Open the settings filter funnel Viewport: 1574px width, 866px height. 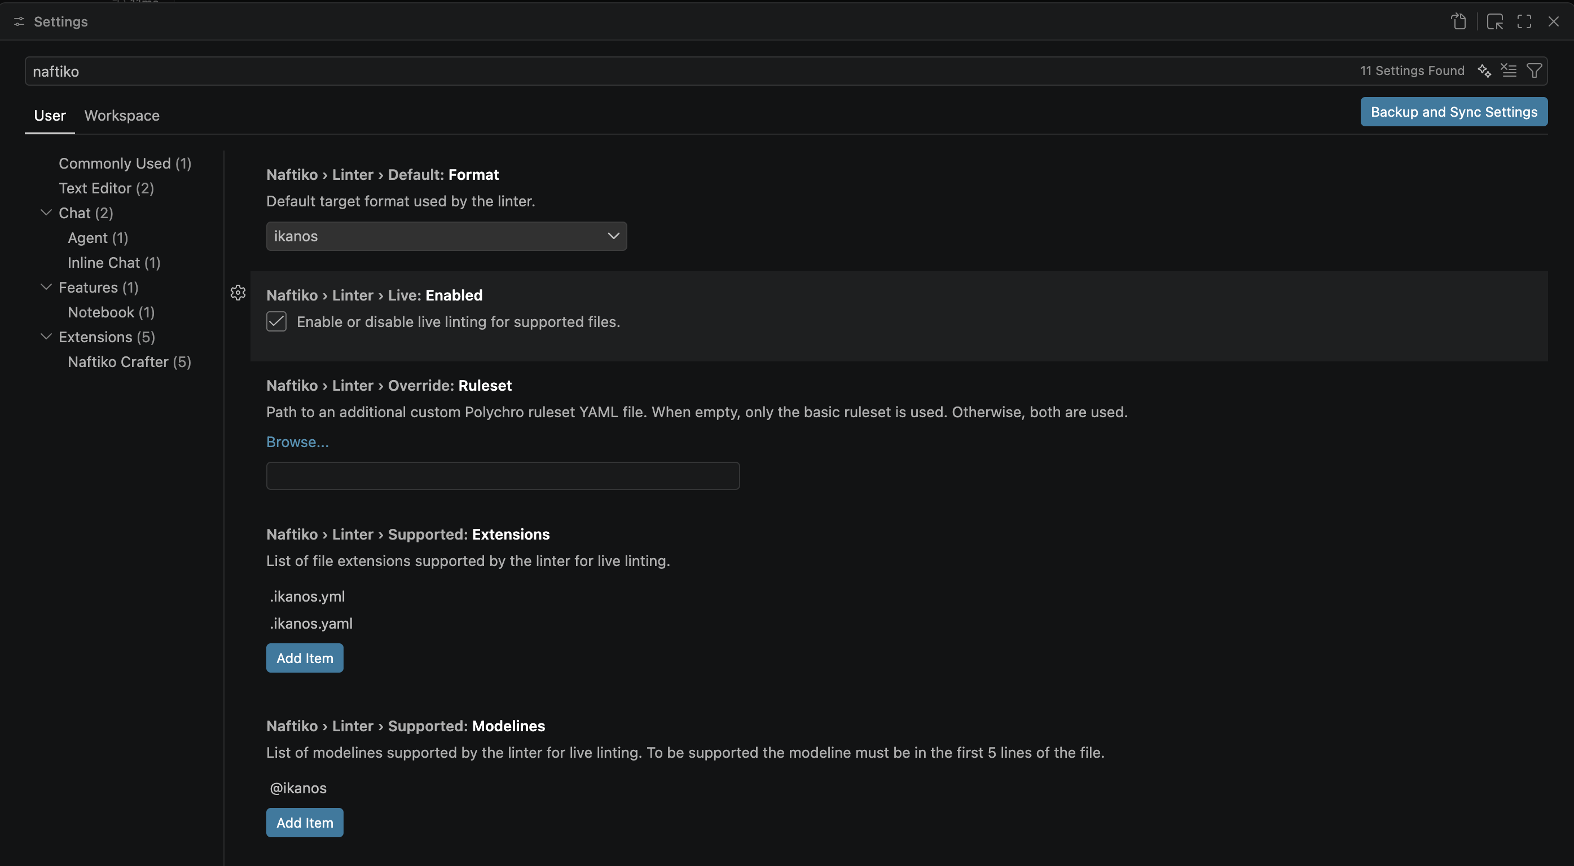coord(1534,71)
